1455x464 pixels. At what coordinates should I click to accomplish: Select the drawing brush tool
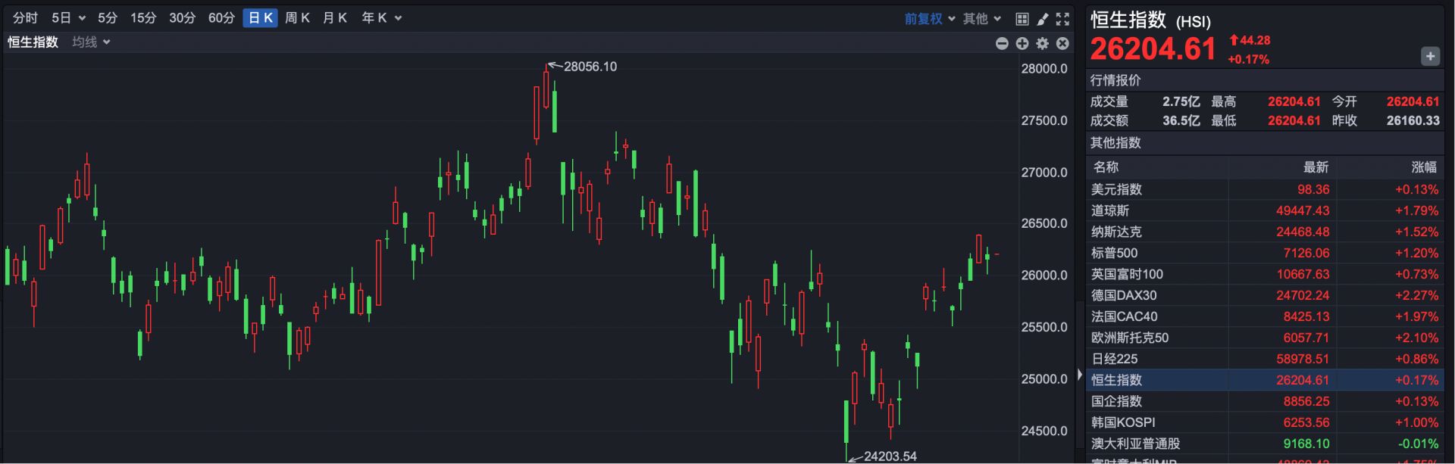tap(1043, 19)
